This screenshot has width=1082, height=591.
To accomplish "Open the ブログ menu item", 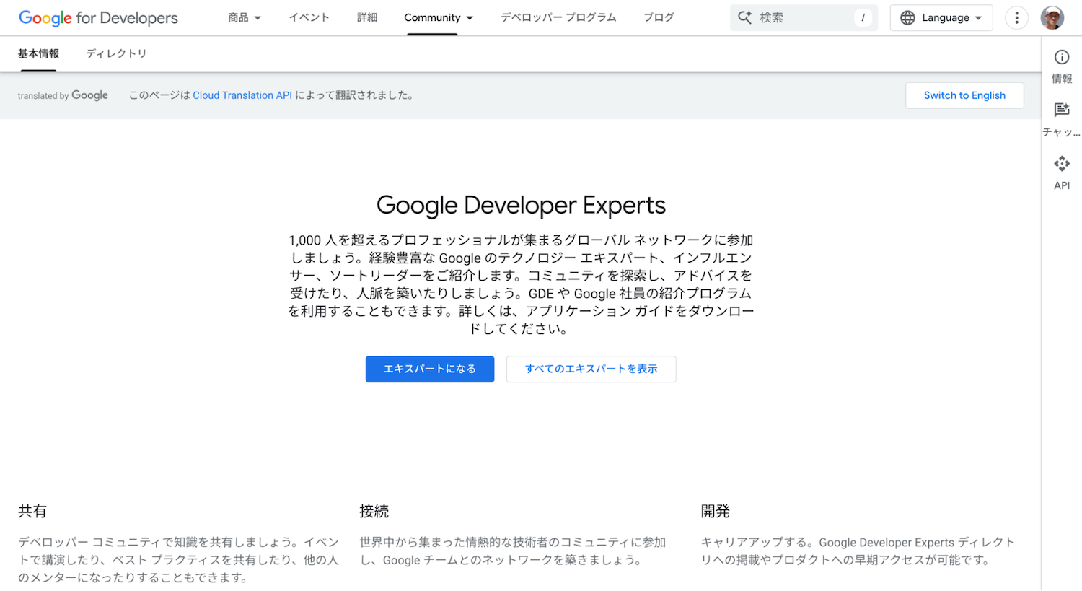I will [x=659, y=17].
